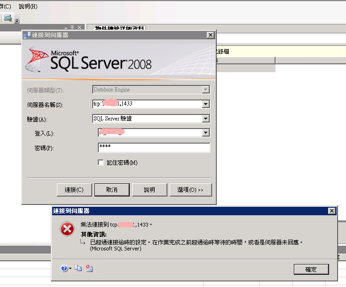Click the 其他資訊 heading
The image size is (346, 287).
click(94, 234)
